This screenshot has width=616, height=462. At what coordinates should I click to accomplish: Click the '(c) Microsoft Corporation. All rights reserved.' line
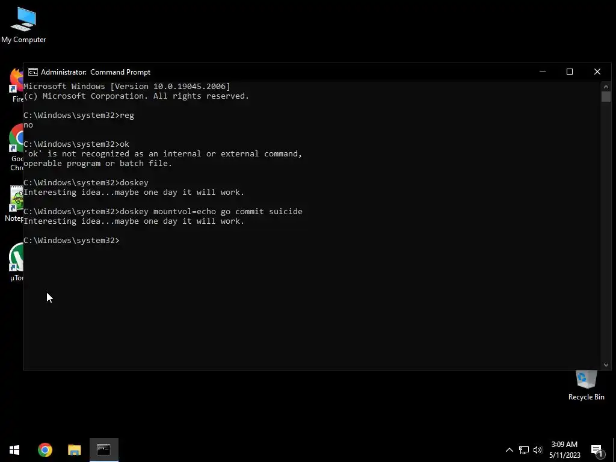click(x=137, y=96)
